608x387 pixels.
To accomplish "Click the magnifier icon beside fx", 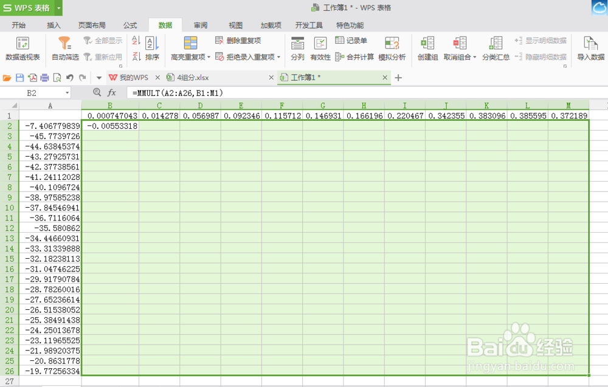I will pos(97,92).
